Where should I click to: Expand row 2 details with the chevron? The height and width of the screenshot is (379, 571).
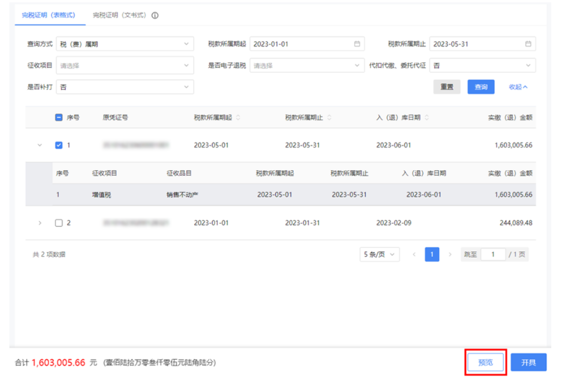[40, 223]
